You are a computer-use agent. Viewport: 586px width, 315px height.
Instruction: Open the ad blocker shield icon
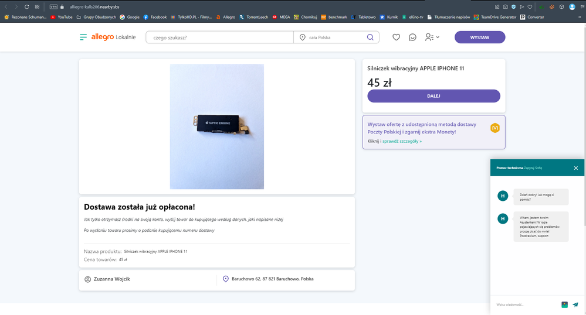513,6
